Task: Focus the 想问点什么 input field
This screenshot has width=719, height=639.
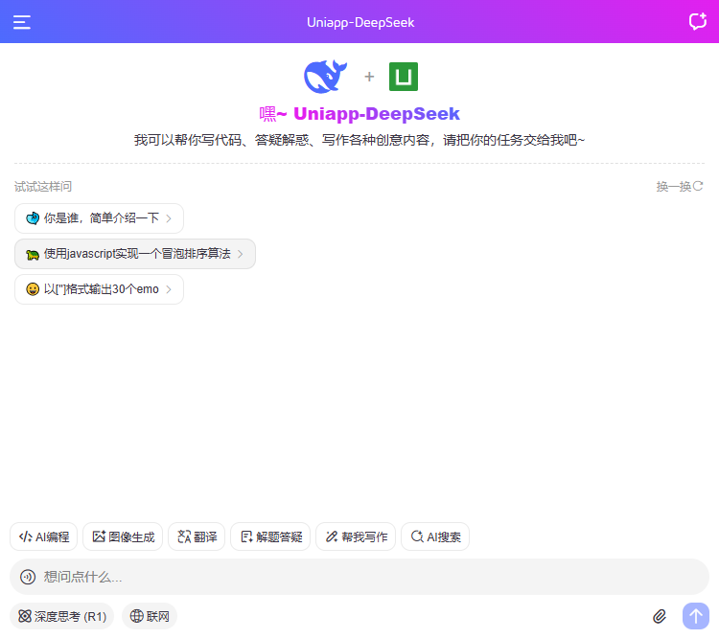Action: (x=364, y=577)
